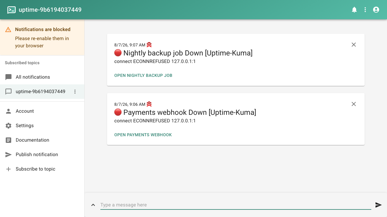Dismiss the Payments webhook notification
The image size is (387, 217).
[354, 104]
